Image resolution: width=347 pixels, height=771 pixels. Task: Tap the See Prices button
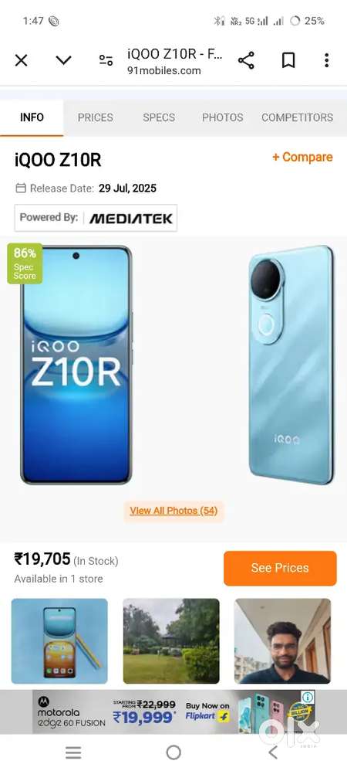[x=280, y=568]
